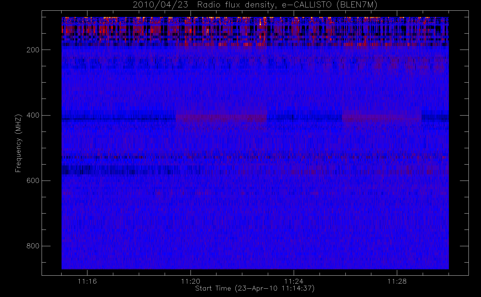Click the 11:16 time tick label
Image resolution: width=481 pixels, height=297 pixels.
[x=87, y=281]
